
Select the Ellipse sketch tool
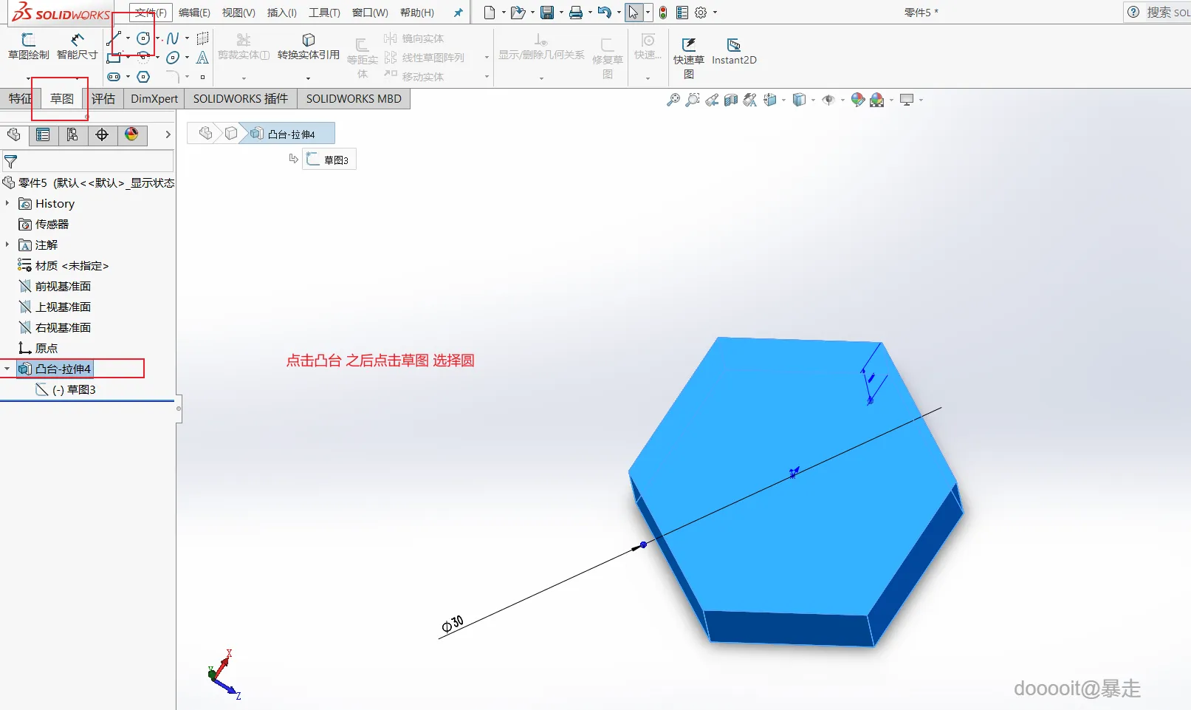pos(173,58)
